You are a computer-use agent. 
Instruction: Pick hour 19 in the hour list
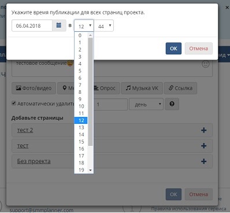81,170
